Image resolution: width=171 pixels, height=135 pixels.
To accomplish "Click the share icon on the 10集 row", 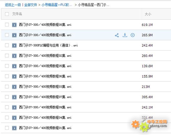I will [117, 35].
